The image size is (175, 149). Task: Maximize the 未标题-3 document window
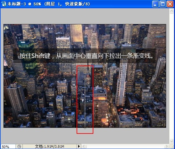[163, 4]
